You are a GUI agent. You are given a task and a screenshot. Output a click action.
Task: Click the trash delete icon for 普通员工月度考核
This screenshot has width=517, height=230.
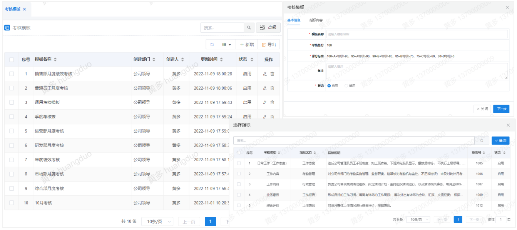[x=272, y=88]
